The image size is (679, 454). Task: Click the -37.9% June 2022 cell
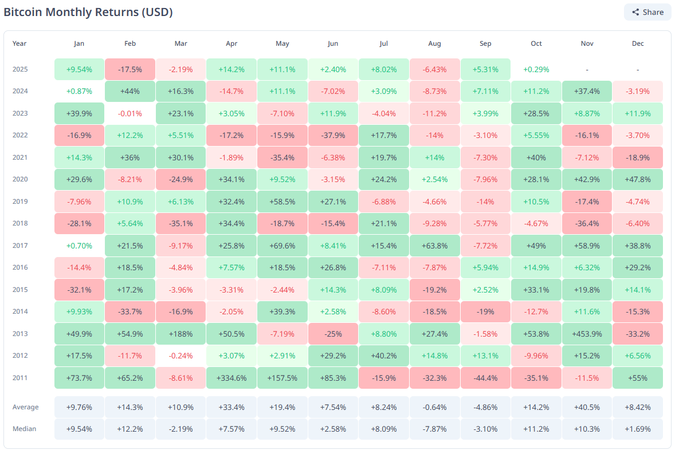333,135
